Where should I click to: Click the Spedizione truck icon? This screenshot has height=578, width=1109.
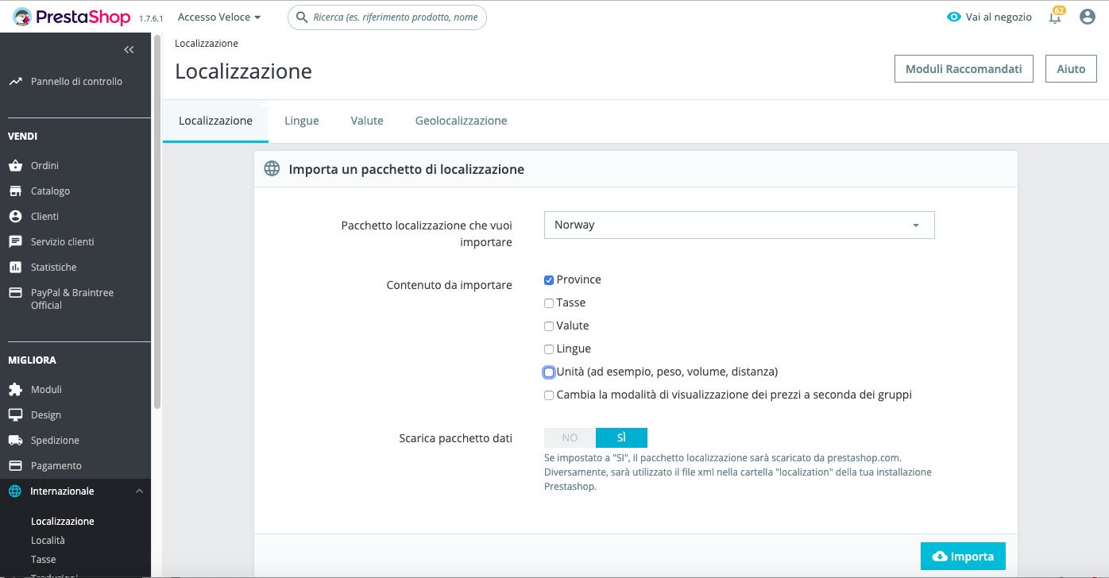point(15,441)
